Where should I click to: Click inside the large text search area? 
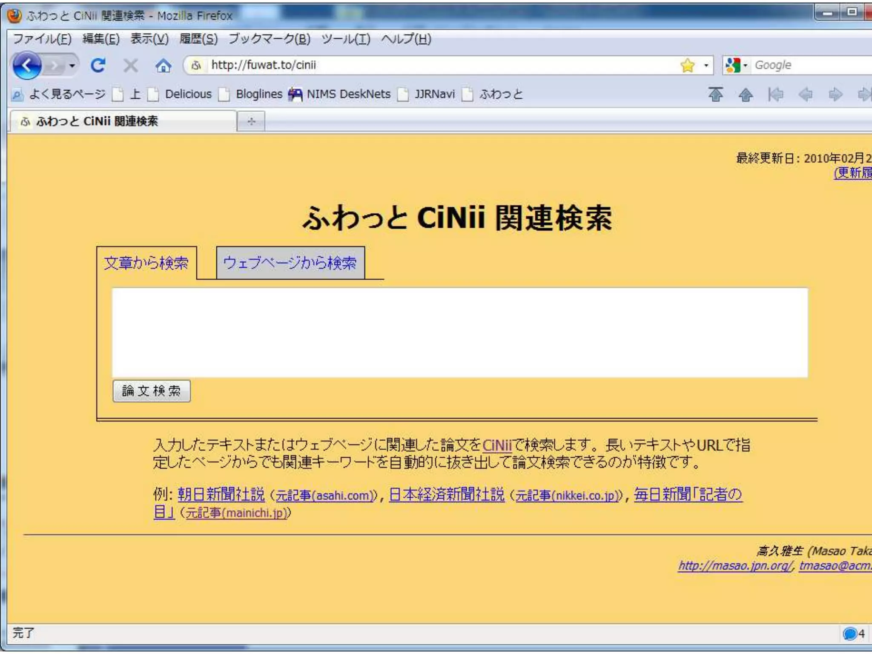pyautogui.click(x=459, y=332)
